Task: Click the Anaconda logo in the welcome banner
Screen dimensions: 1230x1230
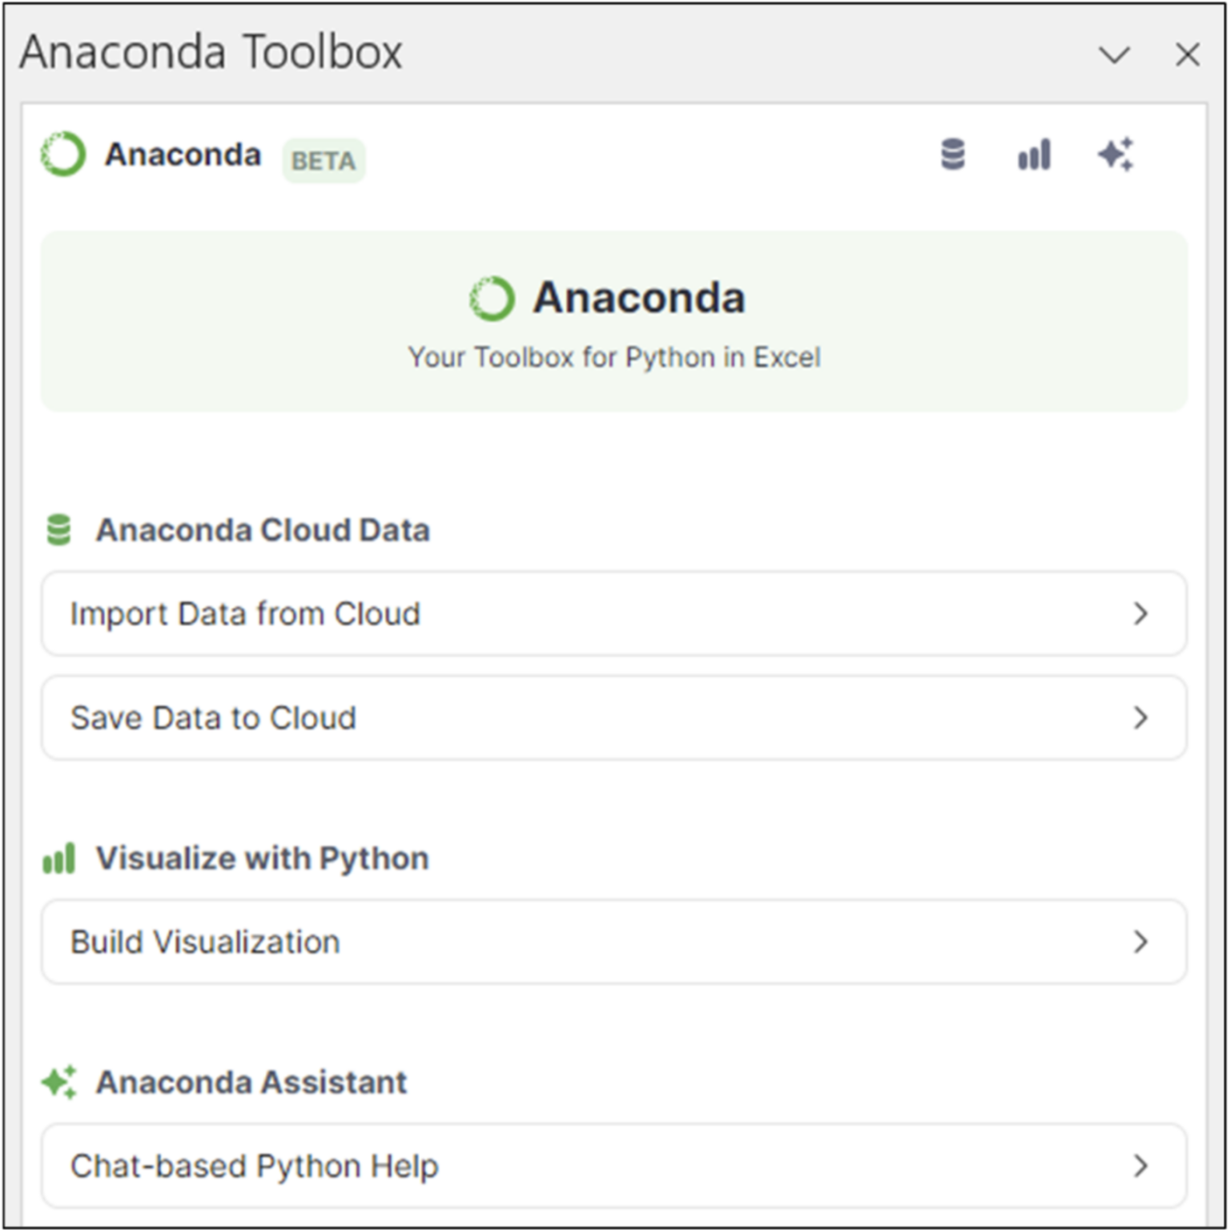Action: pyautogui.click(x=493, y=296)
